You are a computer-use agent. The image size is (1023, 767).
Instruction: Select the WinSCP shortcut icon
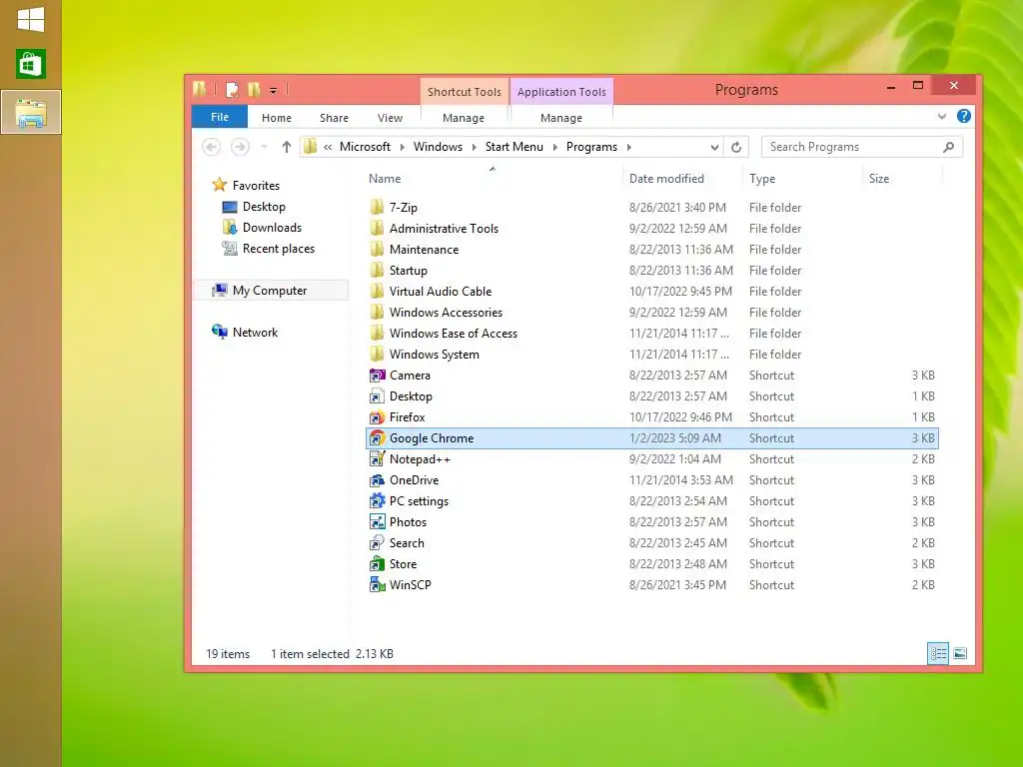pyautogui.click(x=377, y=585)
